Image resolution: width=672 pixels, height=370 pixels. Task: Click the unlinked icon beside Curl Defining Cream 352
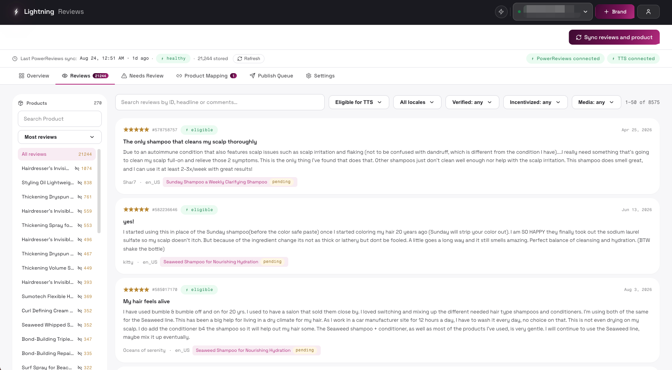pyautogui.click(x=80, y=311)
